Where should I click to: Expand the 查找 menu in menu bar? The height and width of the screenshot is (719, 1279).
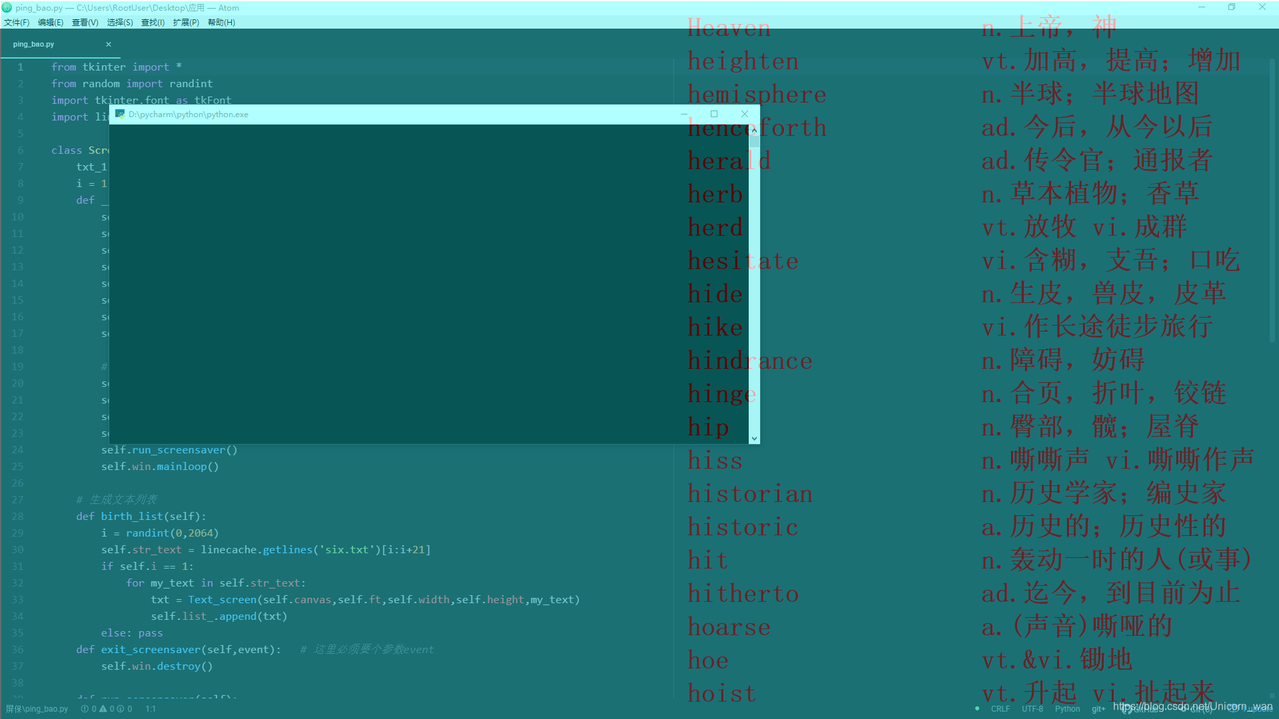coord(150,22)
